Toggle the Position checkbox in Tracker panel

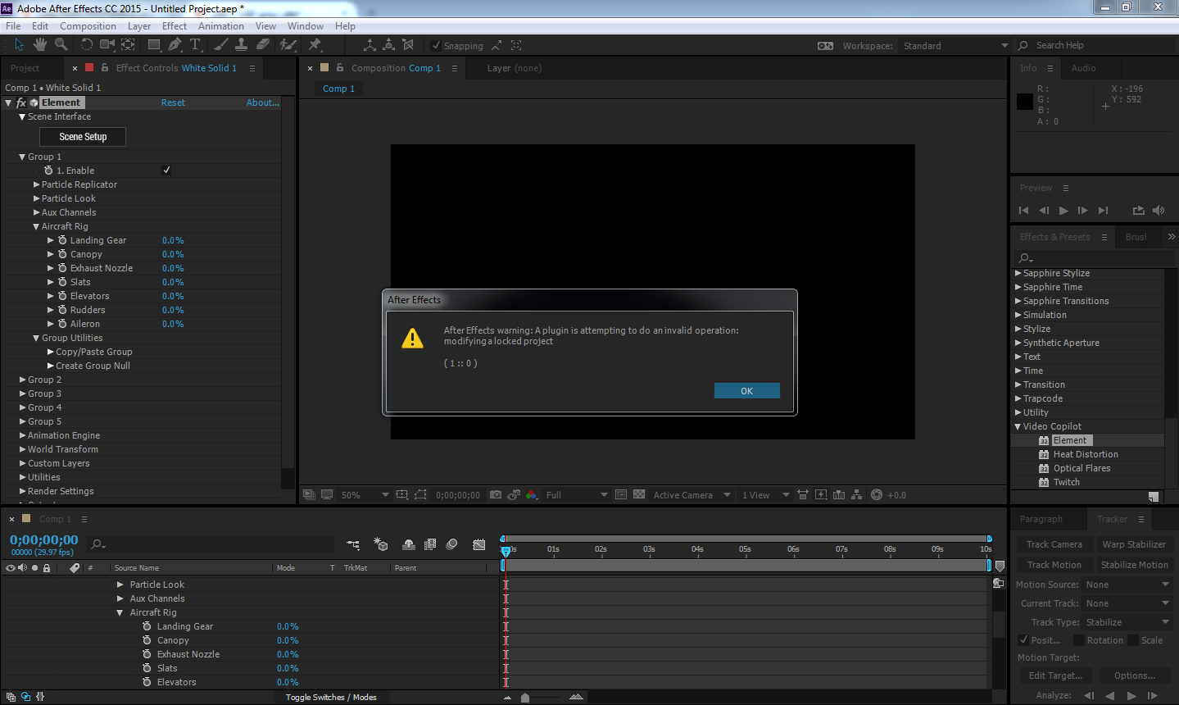pos(1023,640)
